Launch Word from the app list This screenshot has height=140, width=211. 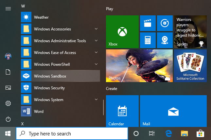[x=39, y=112]
